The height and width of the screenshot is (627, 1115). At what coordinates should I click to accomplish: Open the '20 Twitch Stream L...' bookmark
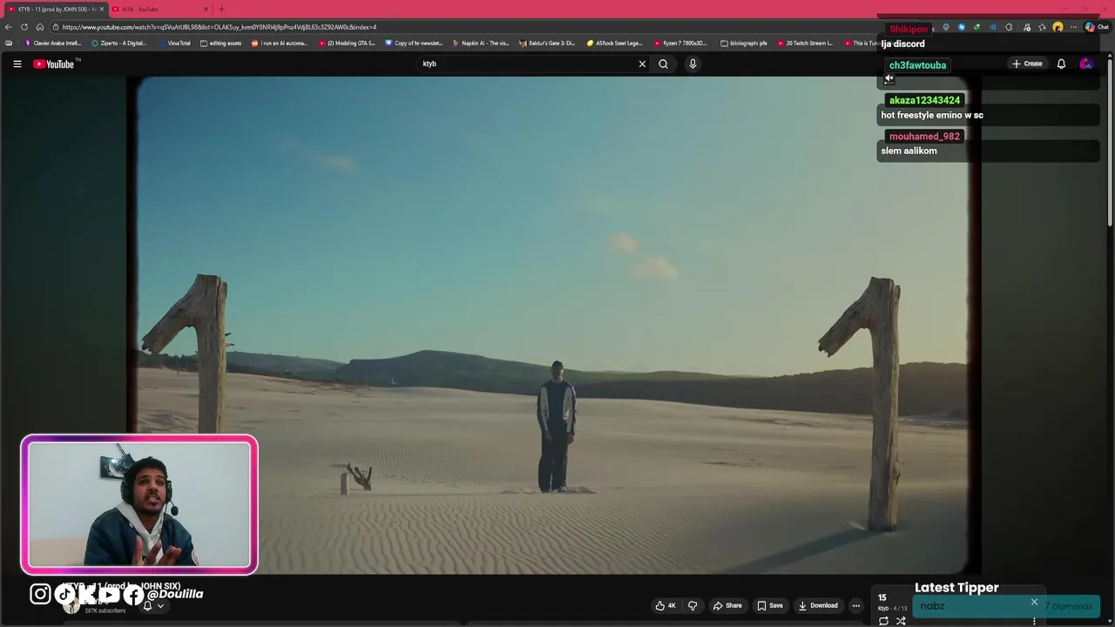[x=805, y=43]
